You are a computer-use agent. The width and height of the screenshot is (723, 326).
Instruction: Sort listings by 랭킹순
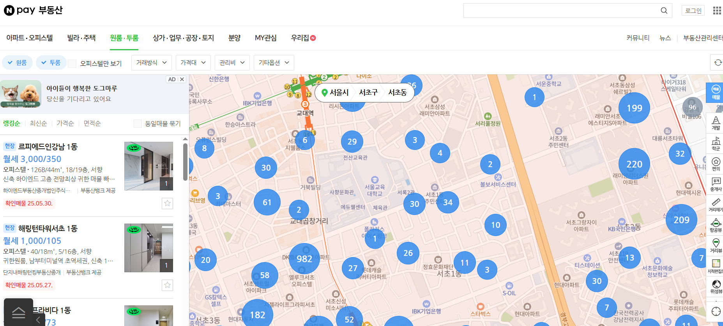(12, 123)
